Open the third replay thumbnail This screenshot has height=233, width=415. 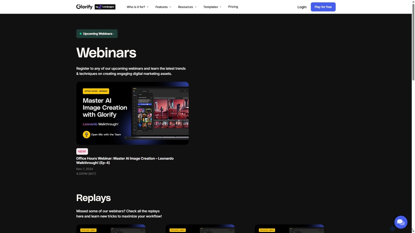(289, 229)
